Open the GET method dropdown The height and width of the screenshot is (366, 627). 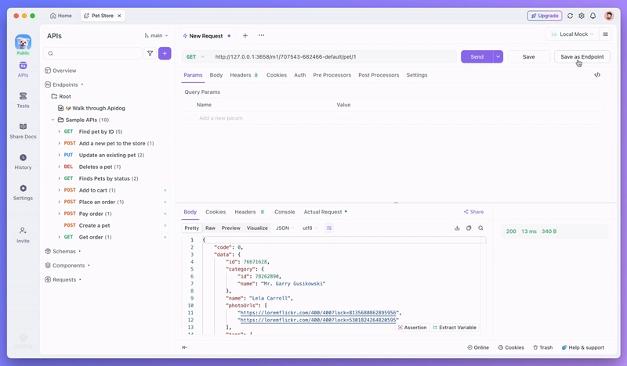(x=196, y=57)
